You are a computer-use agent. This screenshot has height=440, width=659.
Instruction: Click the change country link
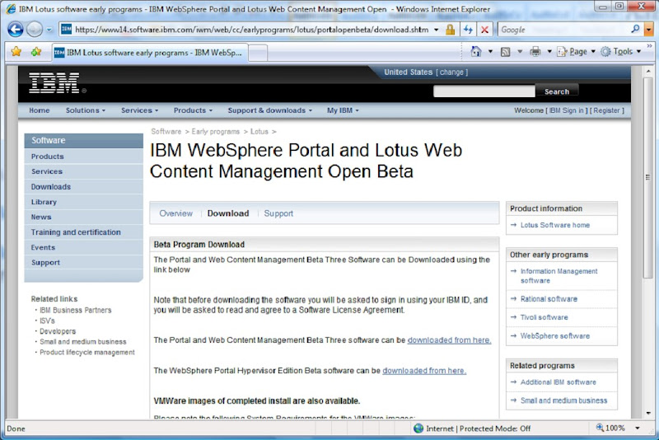451,73
